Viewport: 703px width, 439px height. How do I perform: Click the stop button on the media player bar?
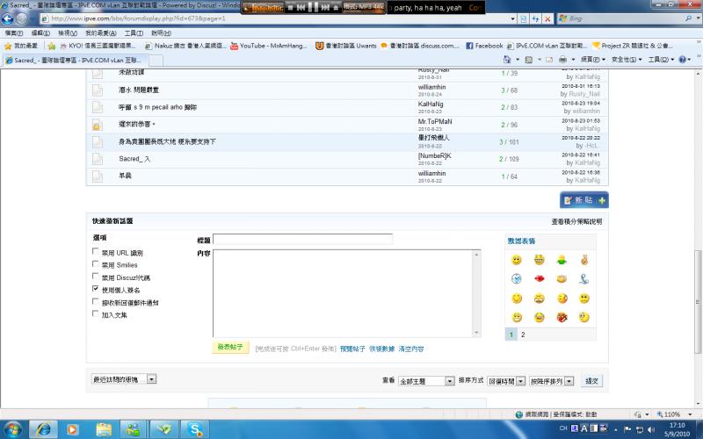290,8
